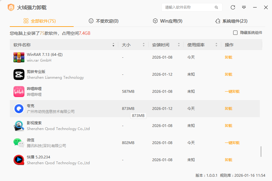Click the 微信 (WeChat) app icon

point(19,143)
